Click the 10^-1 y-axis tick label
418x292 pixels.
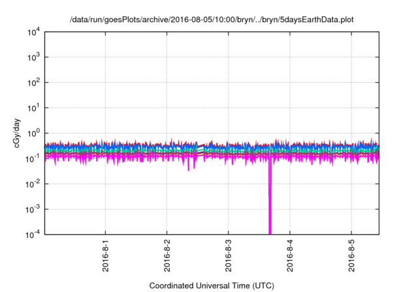tap(34, 158)
